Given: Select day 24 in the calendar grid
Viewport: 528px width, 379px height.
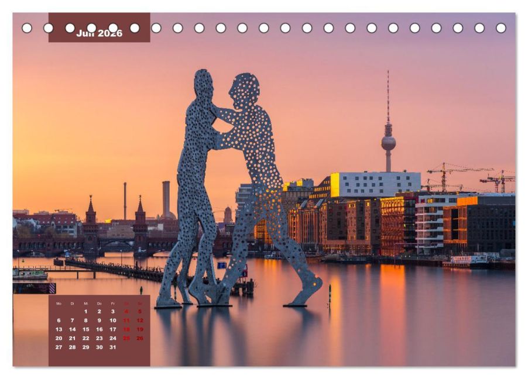Looking at the screenshot, I should coord(113,338).
